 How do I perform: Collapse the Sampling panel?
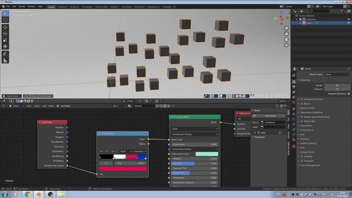[x=305, y=80]
